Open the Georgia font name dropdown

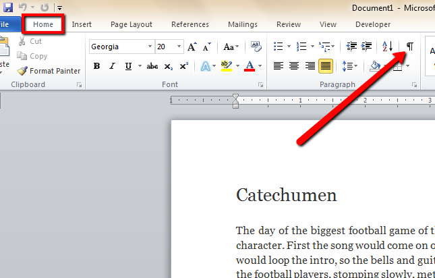tap(149, 47)
